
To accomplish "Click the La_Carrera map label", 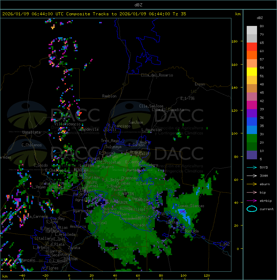I will tap(37, 216).
